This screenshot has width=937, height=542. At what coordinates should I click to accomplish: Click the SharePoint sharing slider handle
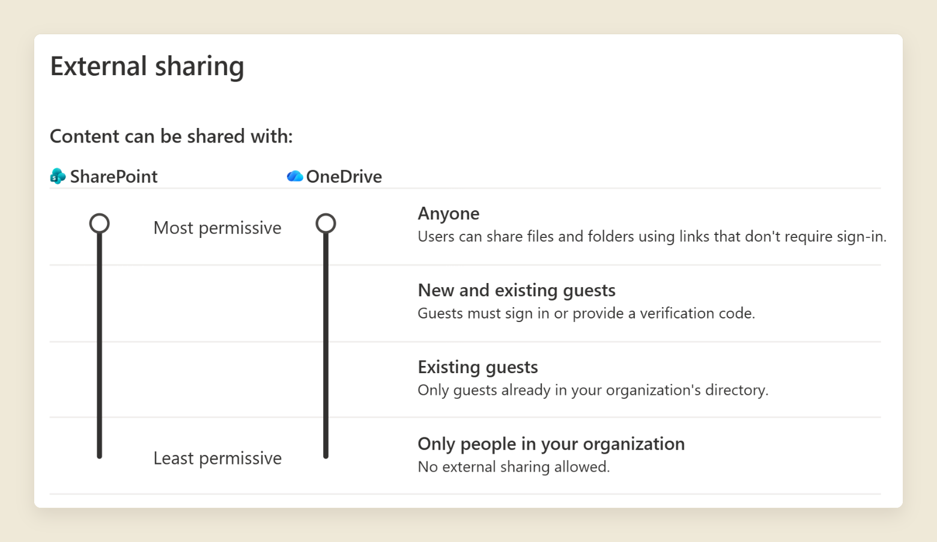click(100, 224)
